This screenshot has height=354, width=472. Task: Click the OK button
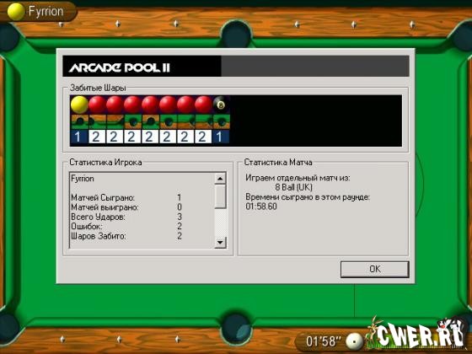[375, 269]
